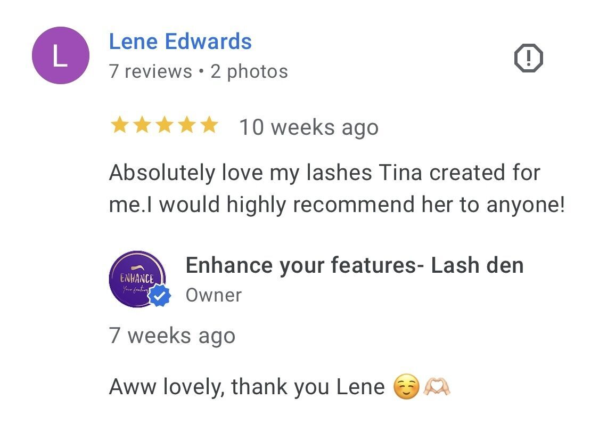The height and width of the screenshot is (431, 599).
Task: Open Lene Edwards' profile name link
Action: point(180,42)
